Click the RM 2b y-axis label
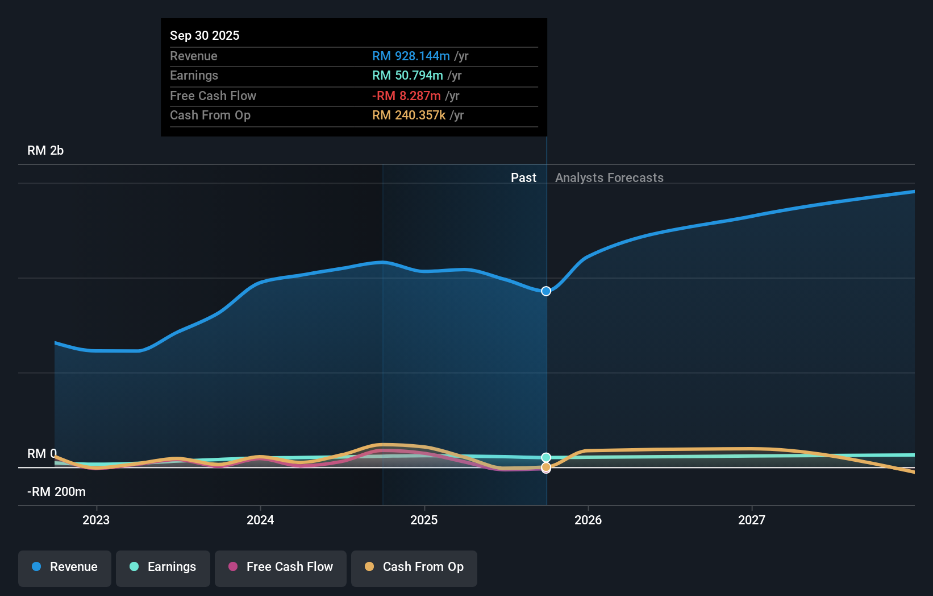 45,151
